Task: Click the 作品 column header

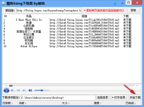Action: pyautogui.click(x=29, y=16)
